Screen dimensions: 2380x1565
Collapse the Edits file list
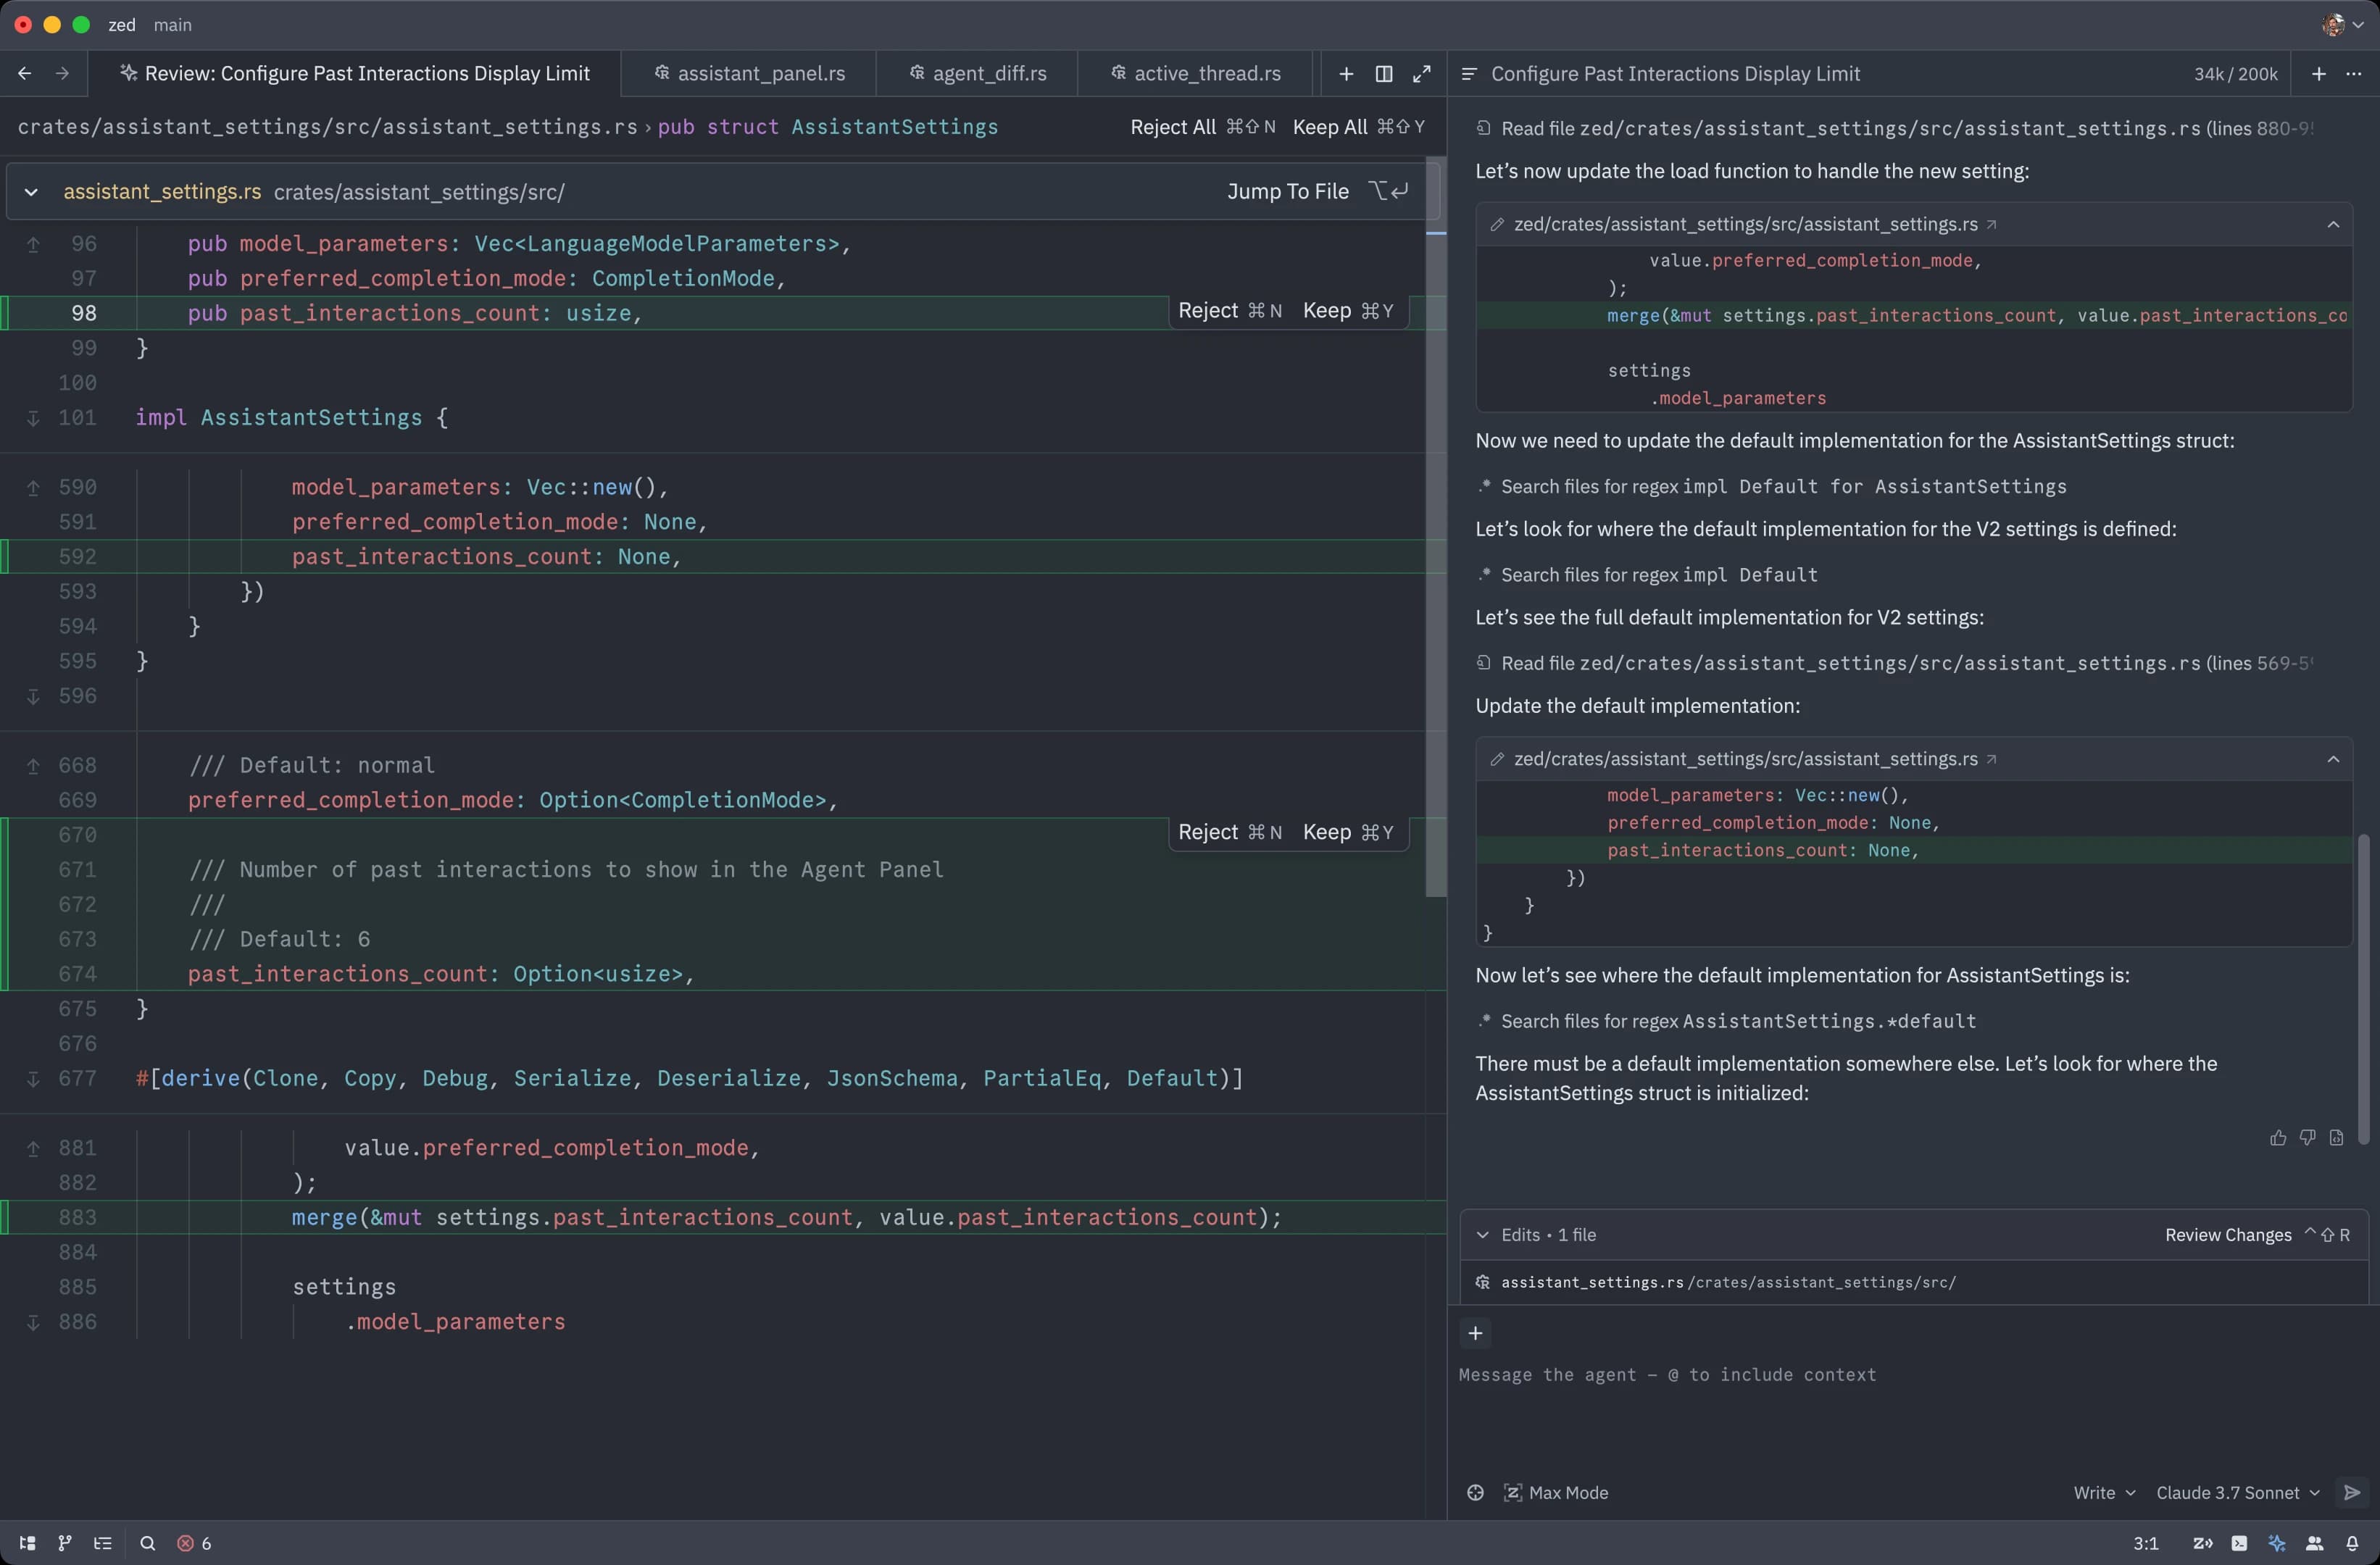(1482, 1235)
